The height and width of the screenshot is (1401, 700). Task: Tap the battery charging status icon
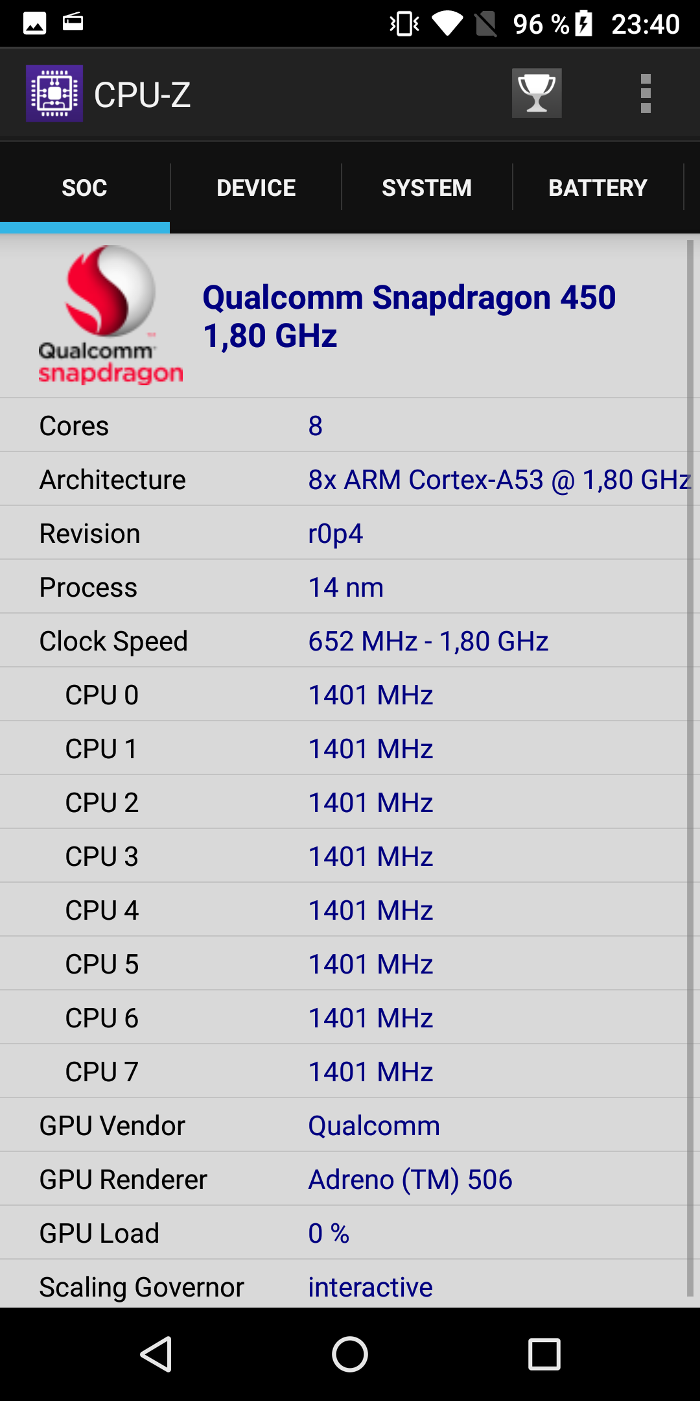coord(583,24)
